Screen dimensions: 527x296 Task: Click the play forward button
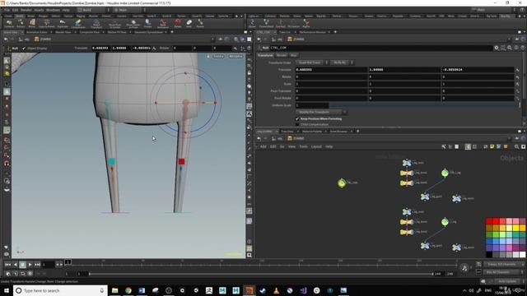coord(30,265)
